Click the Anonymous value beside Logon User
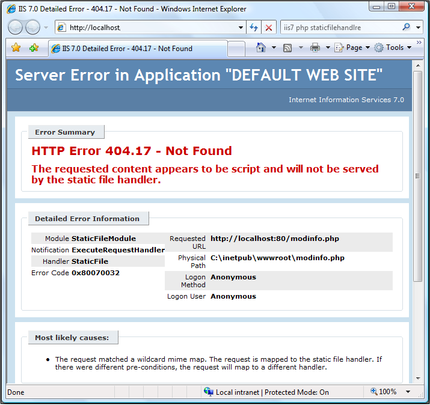 point(233,296)
